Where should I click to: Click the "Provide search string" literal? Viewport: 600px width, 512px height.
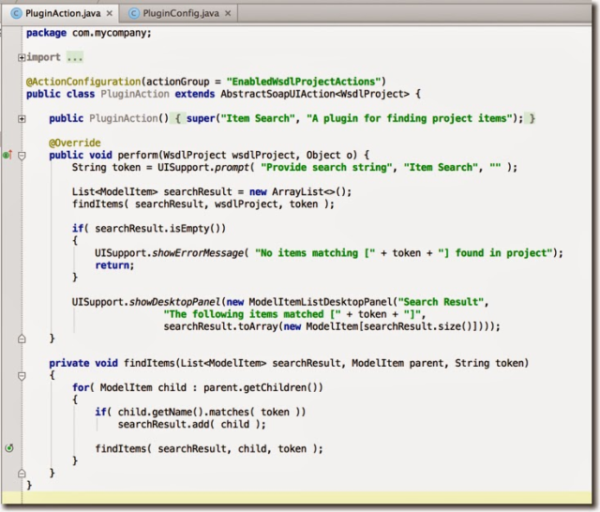[326, 167]
